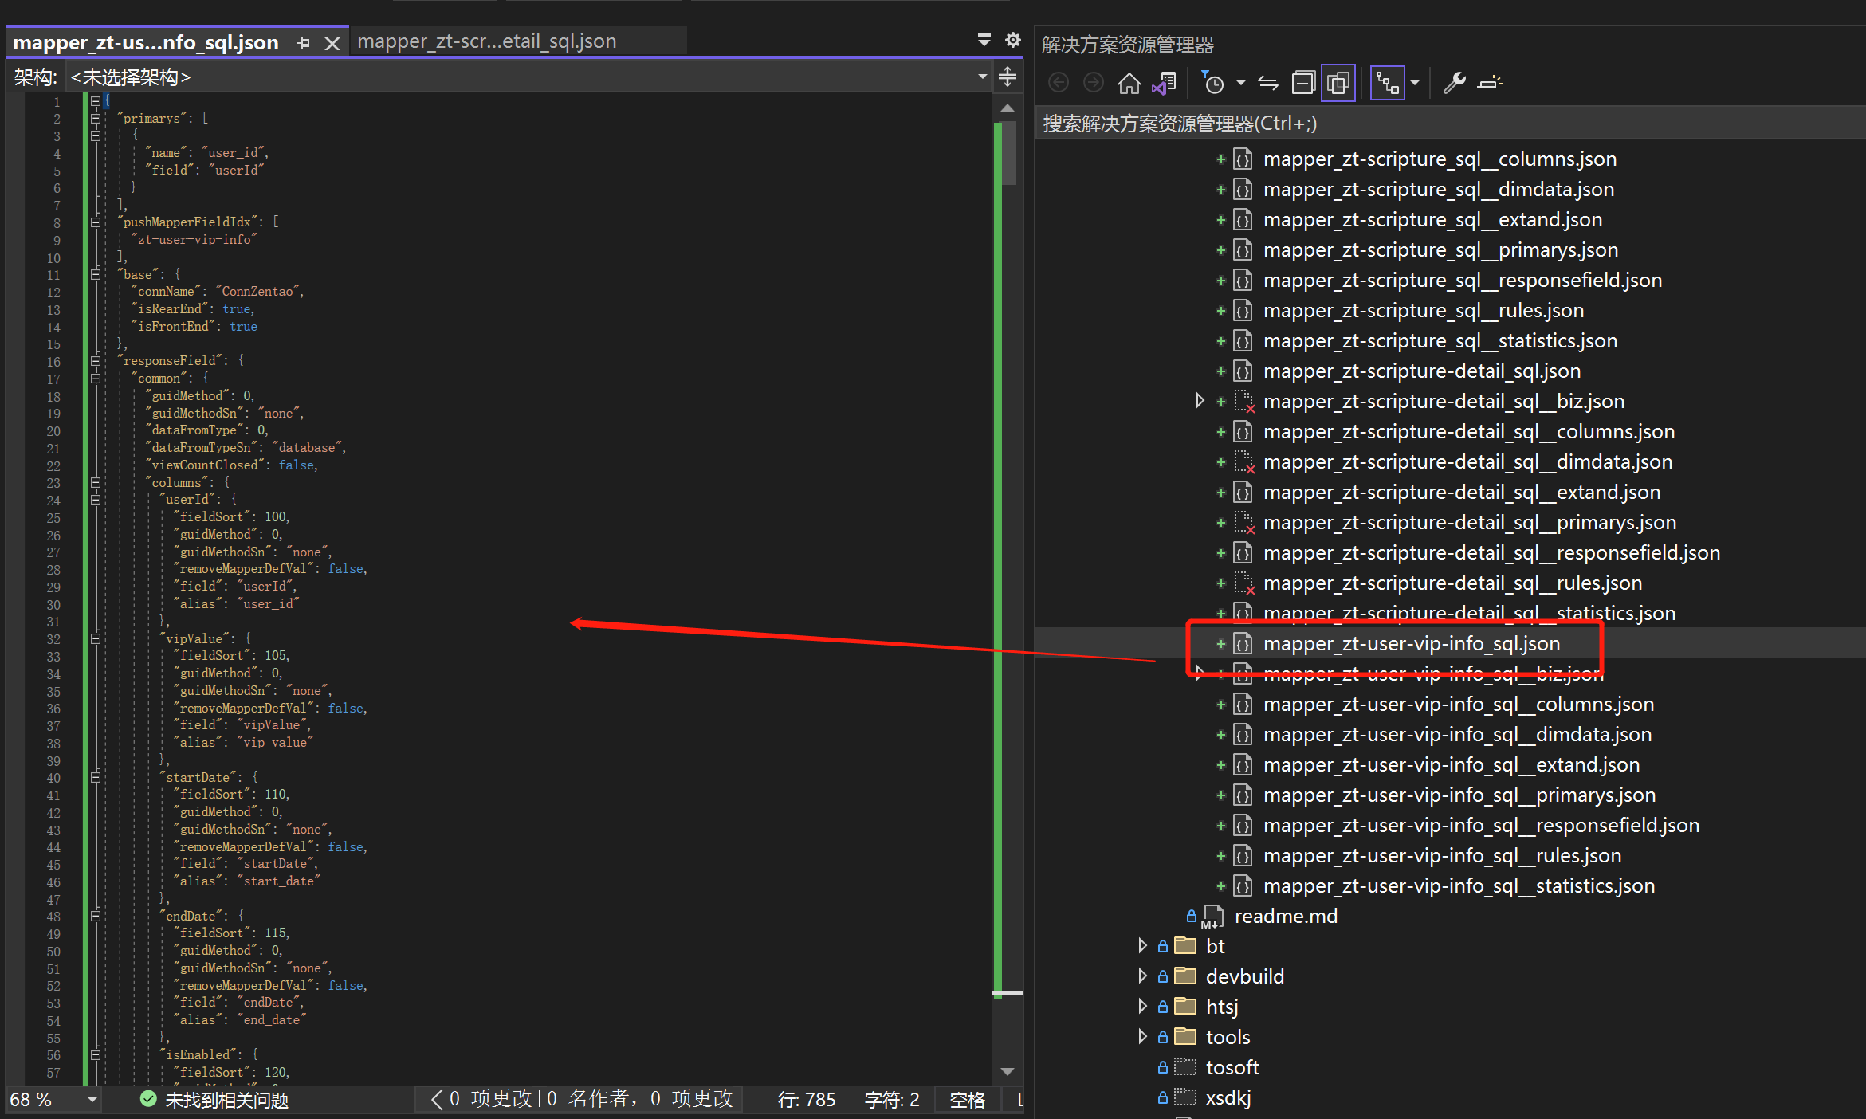Click the editor scrollbar down arrow

[1008, 1072]
